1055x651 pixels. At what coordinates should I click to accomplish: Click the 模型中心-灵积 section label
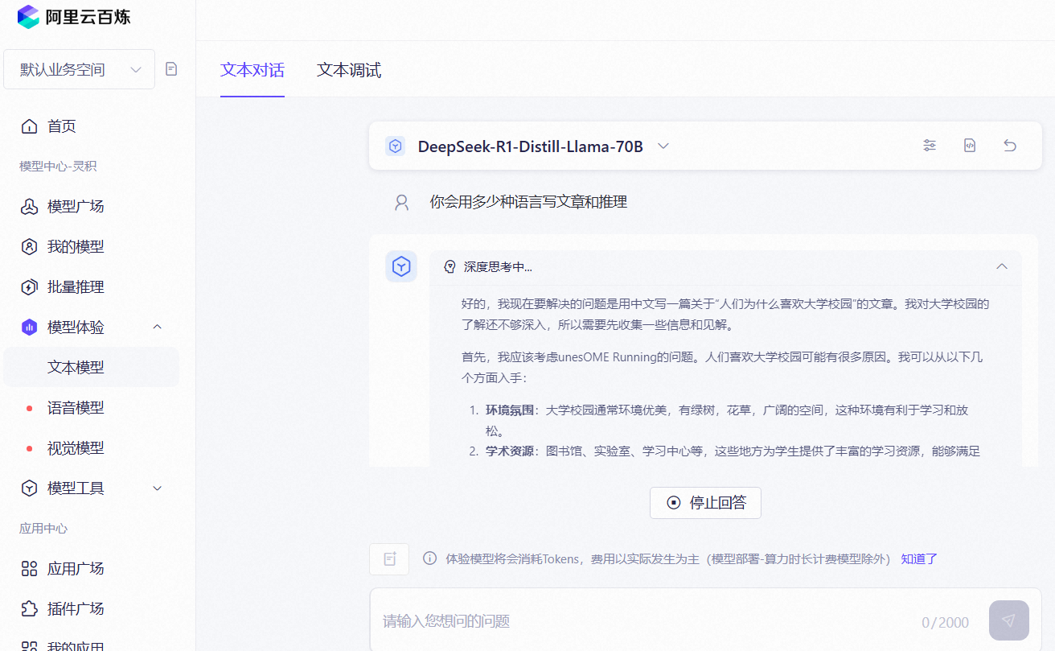(58, 167)
